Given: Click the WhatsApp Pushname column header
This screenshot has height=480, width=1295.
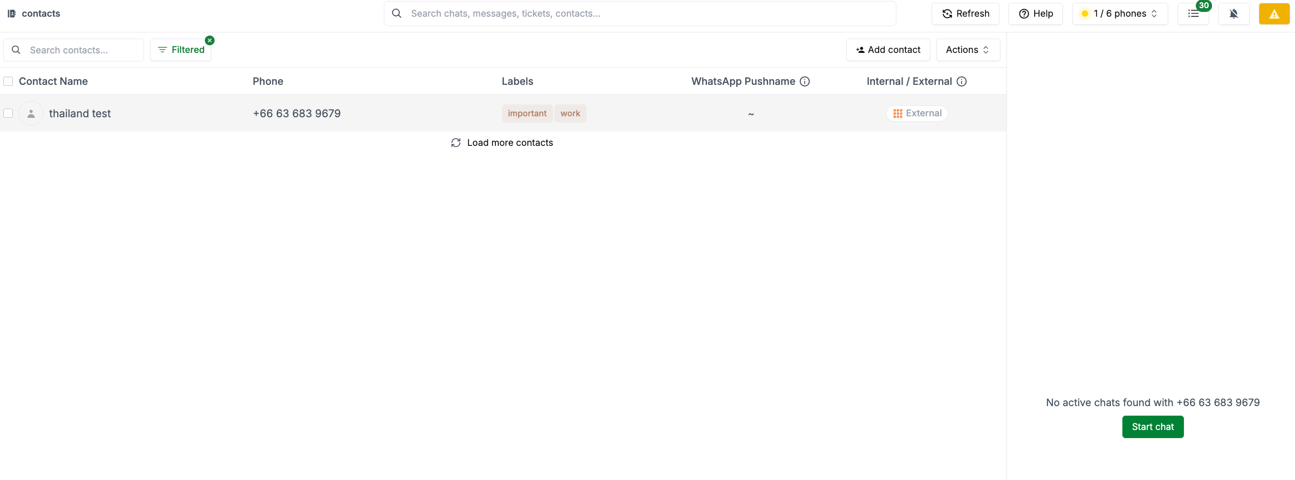Looking at the screenshot, I should pyautogui.click(x=743, y=82).
